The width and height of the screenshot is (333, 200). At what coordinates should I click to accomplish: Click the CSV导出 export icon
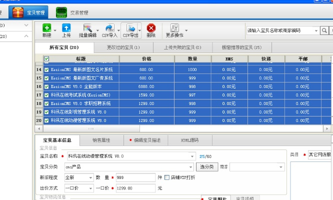[130, 28]
